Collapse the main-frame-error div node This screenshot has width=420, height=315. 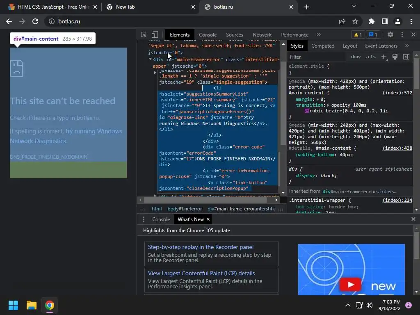tap(150, 59)
